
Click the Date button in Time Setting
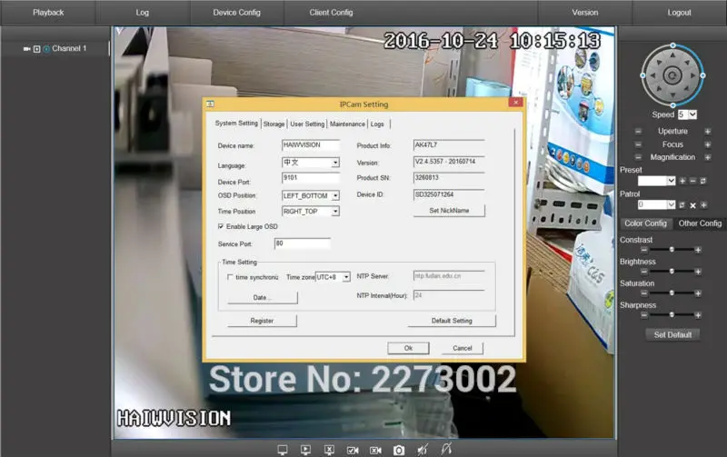click(262, 298)
